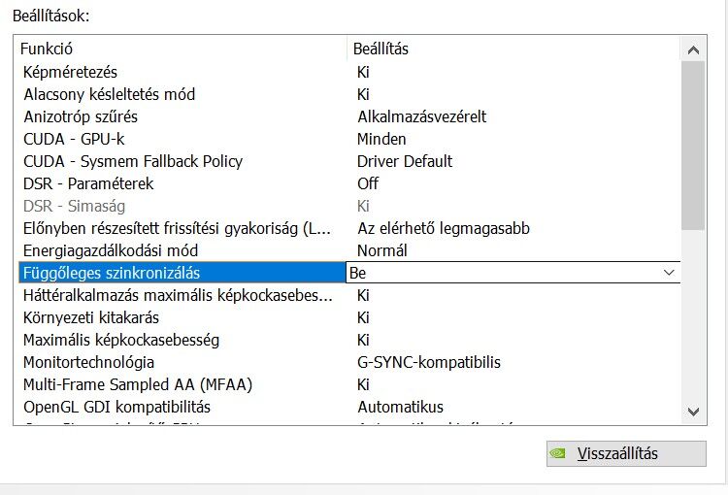The width and height of the screenshot is (728, 495).
Task: Select the Maximális képkockasebesség row
Action: (121, 340)
